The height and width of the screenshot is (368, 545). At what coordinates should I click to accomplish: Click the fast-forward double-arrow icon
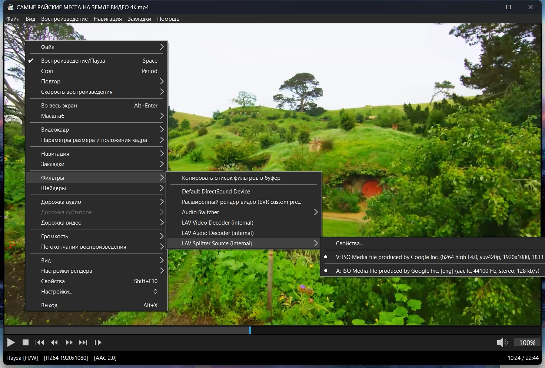coord(69,342)
